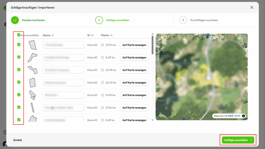Click the step 3 circle number icon
The image size is (265, 149).
183,20
